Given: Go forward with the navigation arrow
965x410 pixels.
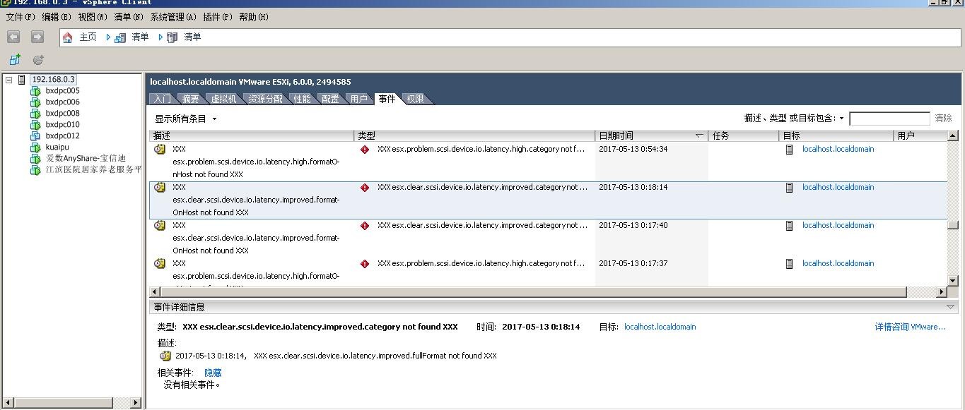Looking at the screenshot, I should (37, 37).
